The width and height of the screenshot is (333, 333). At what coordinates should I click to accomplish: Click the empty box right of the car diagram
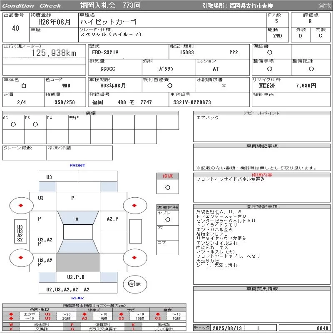[136, 231]
